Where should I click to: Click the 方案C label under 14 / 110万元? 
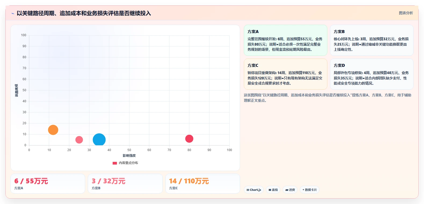[x=173, y=188]
